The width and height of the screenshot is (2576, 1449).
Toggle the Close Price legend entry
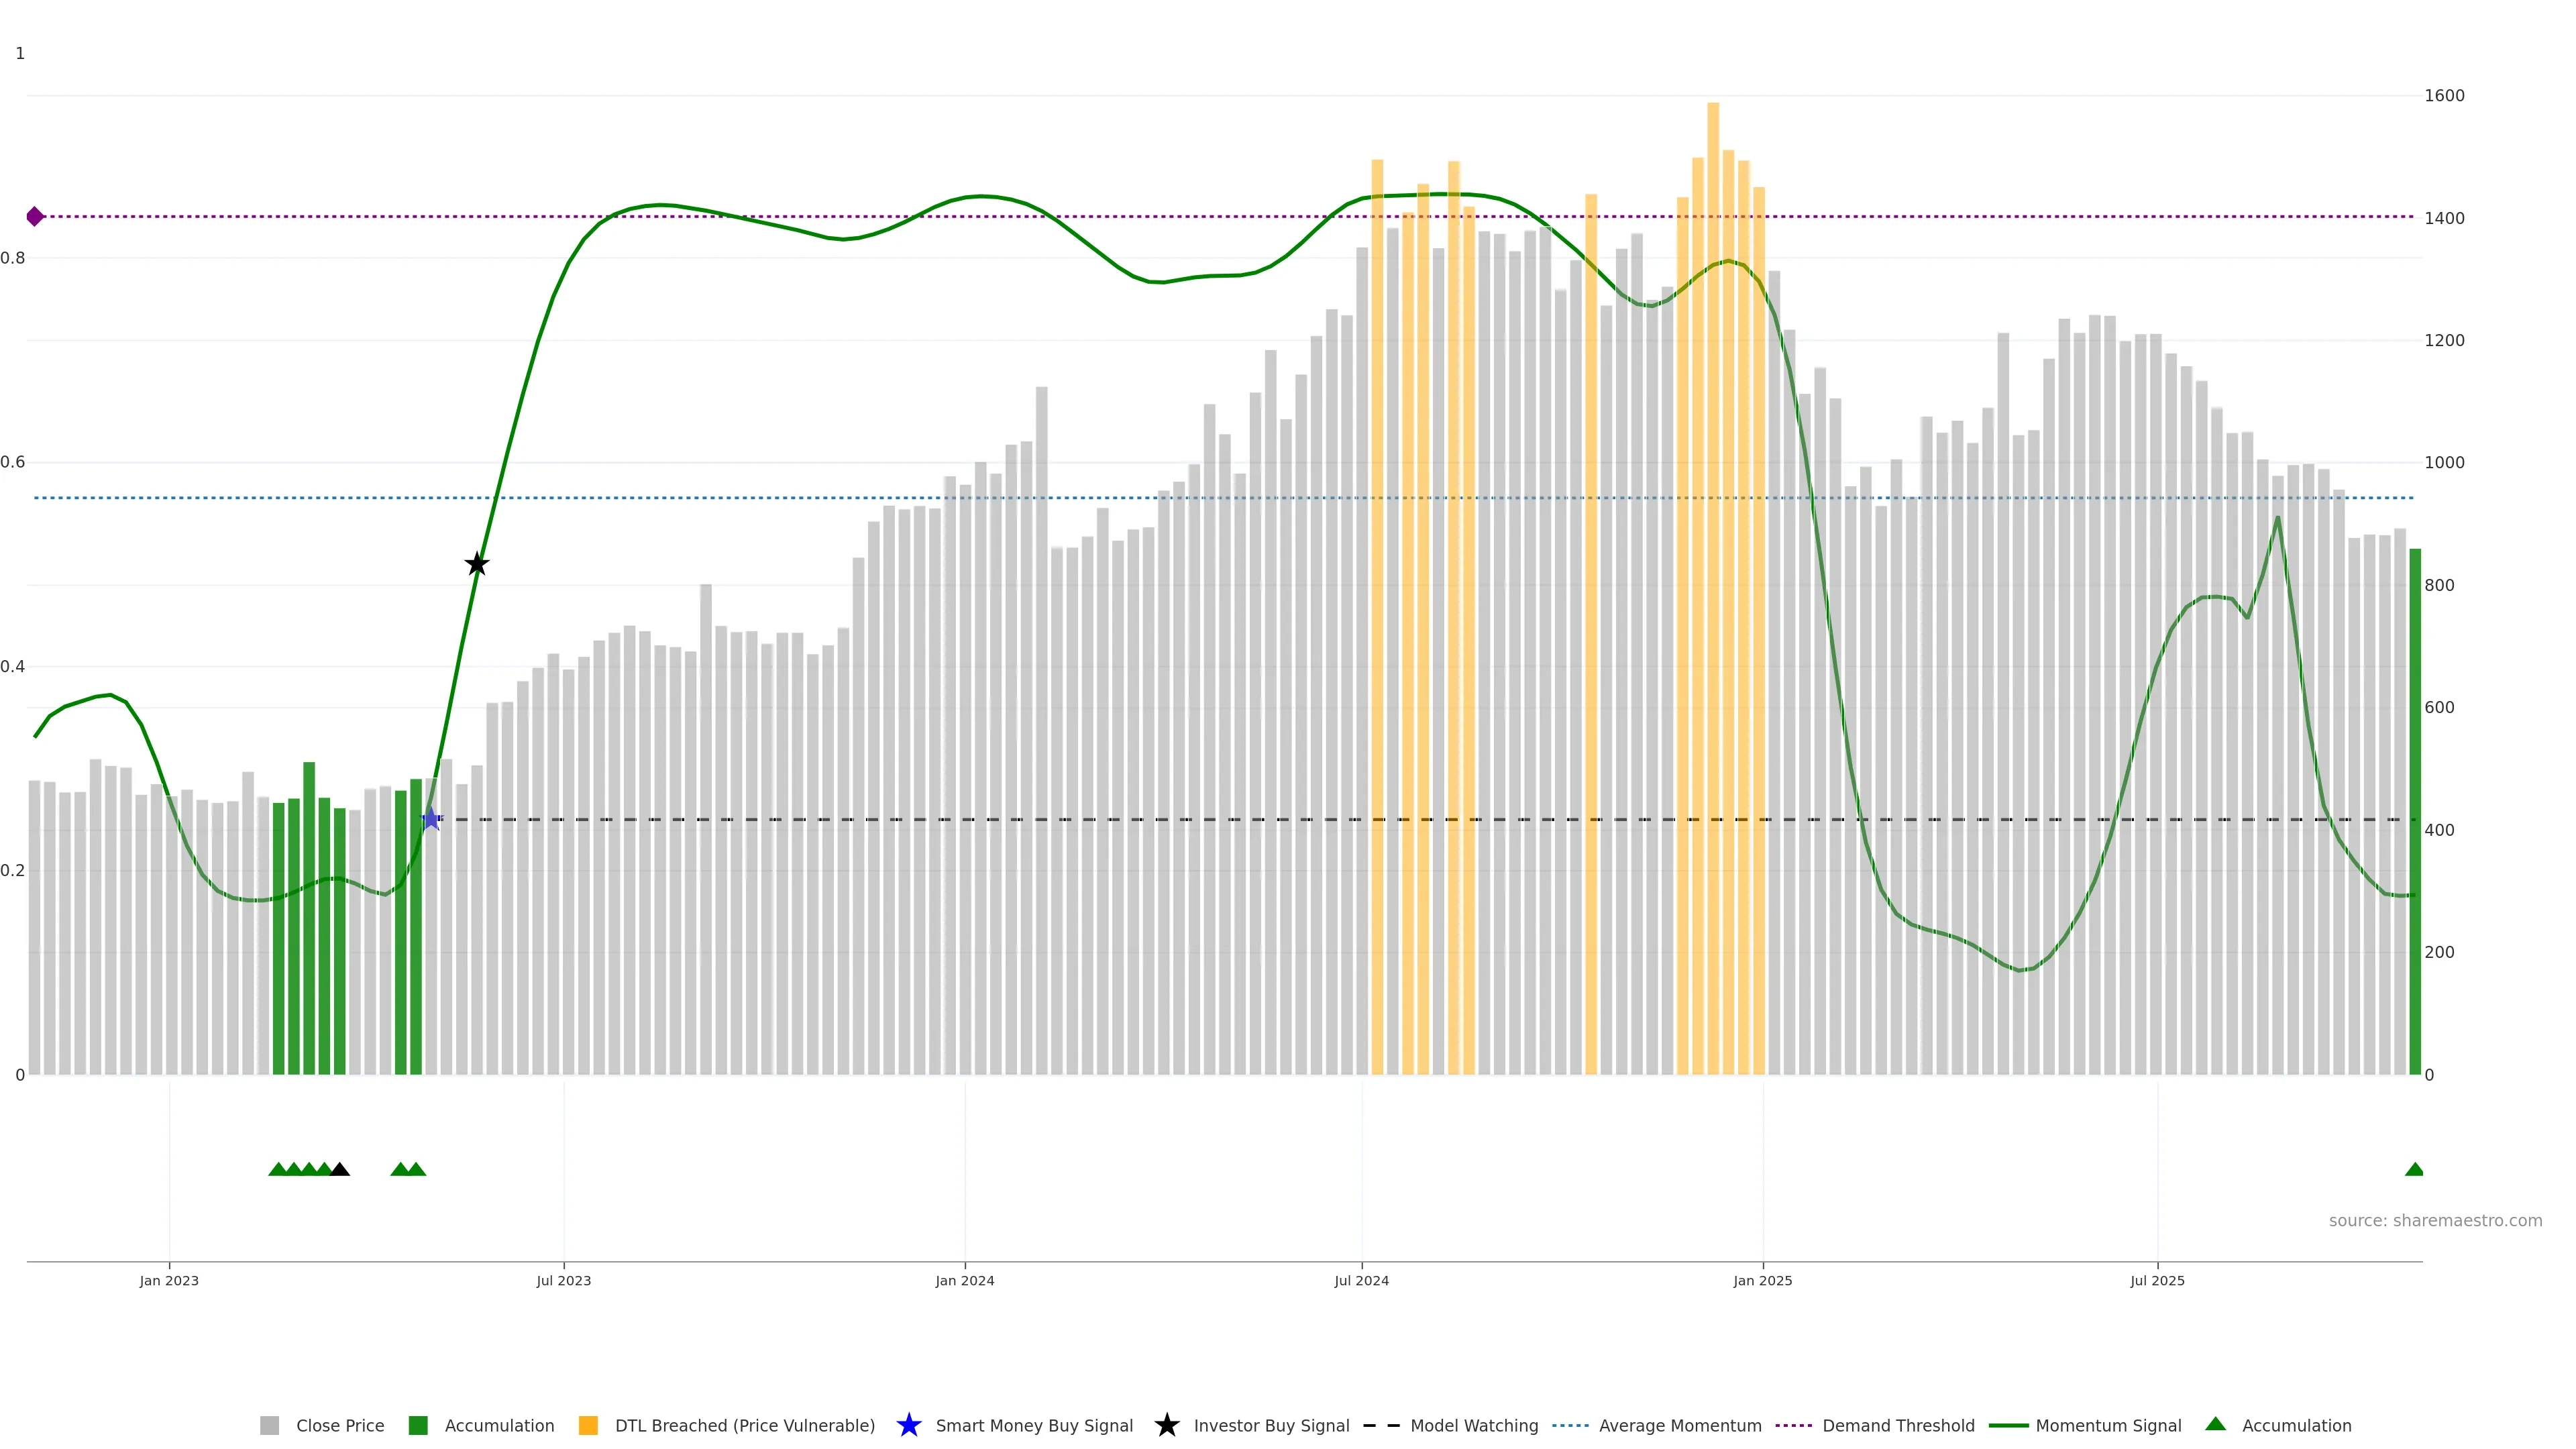tap(339, 1425)
